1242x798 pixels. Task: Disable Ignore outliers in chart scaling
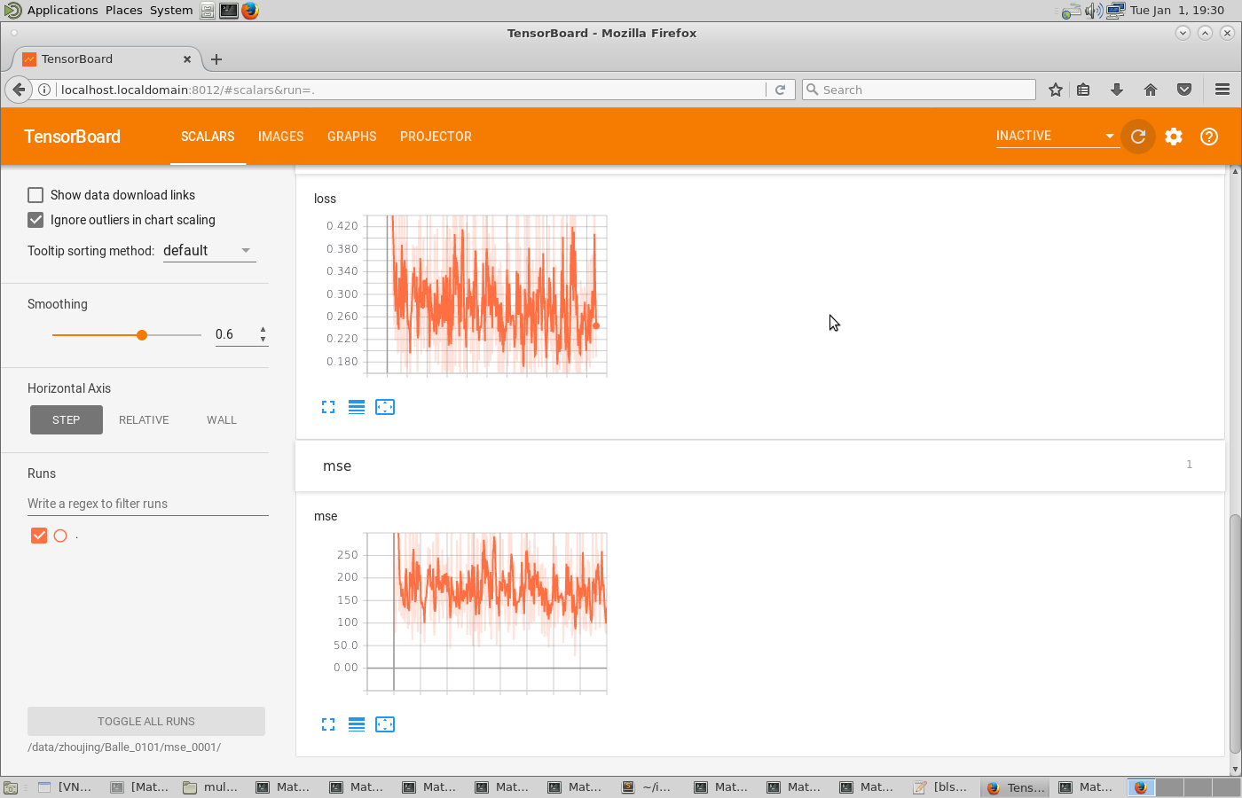(x=35, y=220)
